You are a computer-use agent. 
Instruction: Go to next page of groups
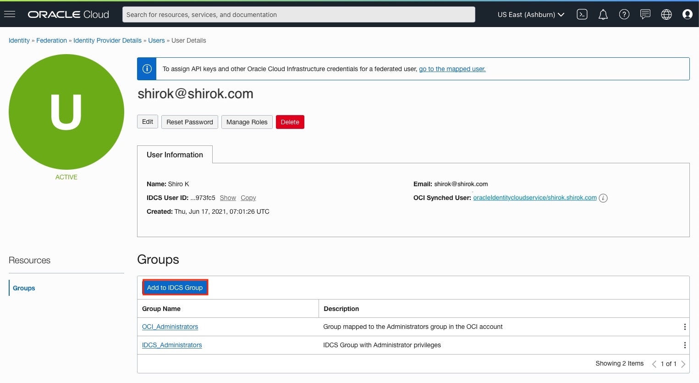[x=683, y=364]
